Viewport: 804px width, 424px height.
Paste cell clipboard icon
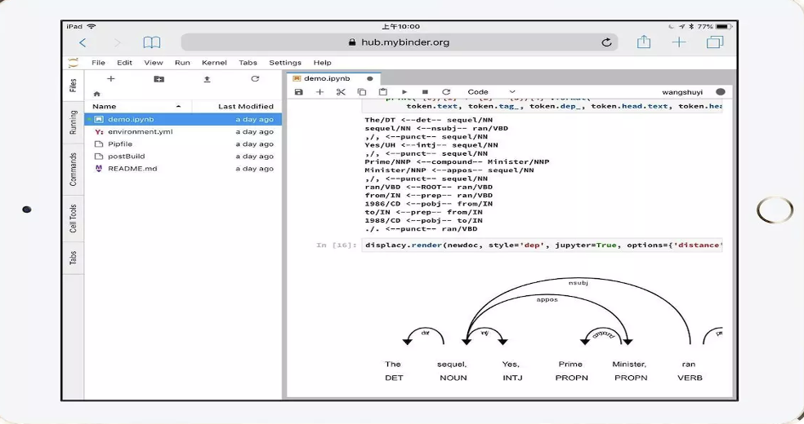click(383, 92)
